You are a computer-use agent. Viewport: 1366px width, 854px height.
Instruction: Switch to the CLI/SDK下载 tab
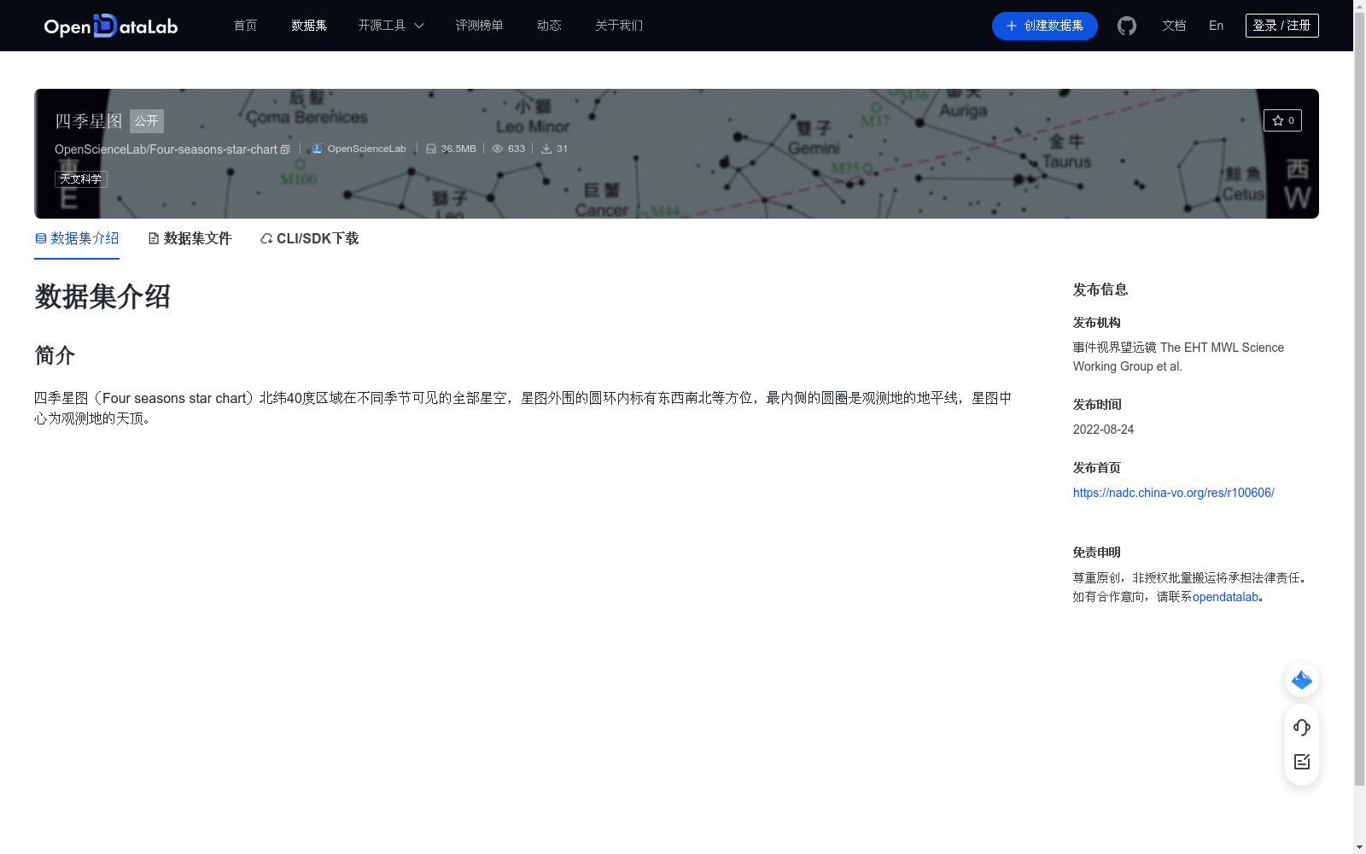tap(309, 238)
